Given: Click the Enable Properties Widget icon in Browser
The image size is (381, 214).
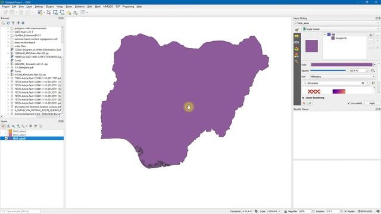Looking at the screenshot, I should coord(23,23).
